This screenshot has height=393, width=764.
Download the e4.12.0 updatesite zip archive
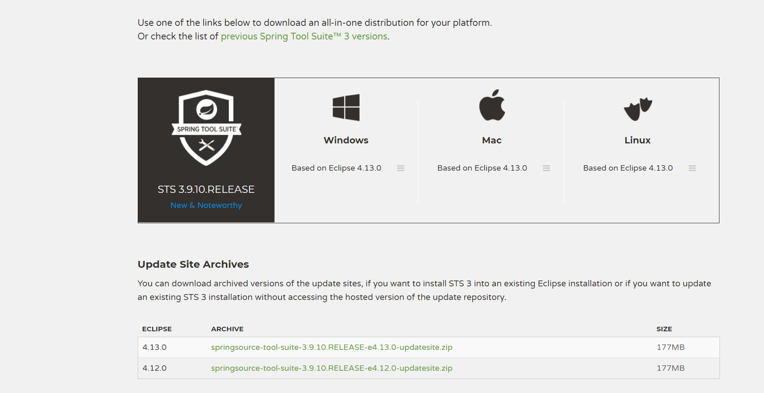[331, 368]
